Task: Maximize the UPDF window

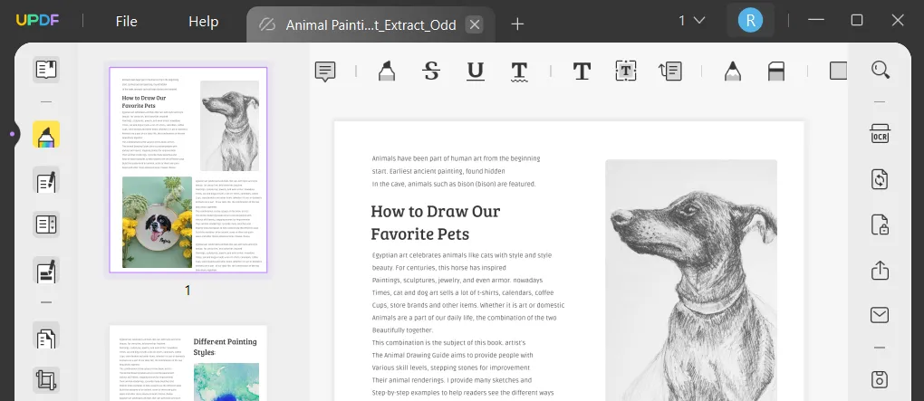Action: [857, 21]
